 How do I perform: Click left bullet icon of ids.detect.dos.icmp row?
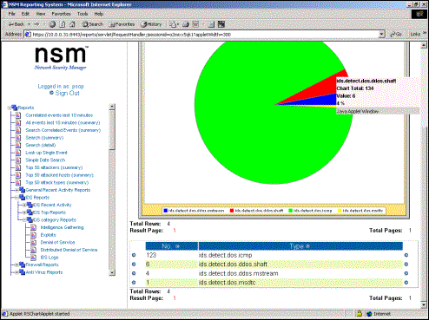click(x=134, y=255)
